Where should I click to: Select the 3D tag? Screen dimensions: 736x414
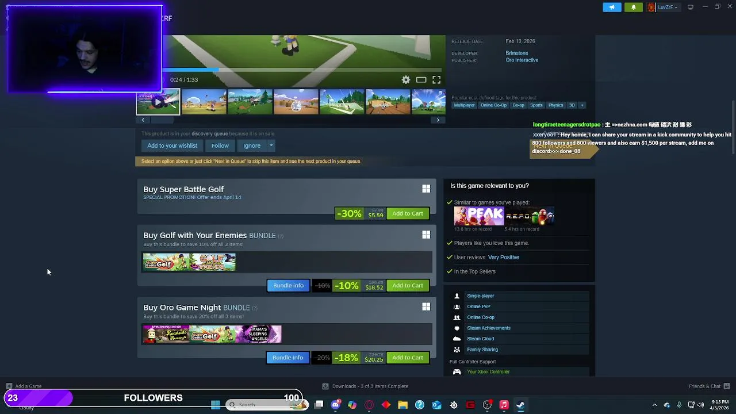click(572, 105)
